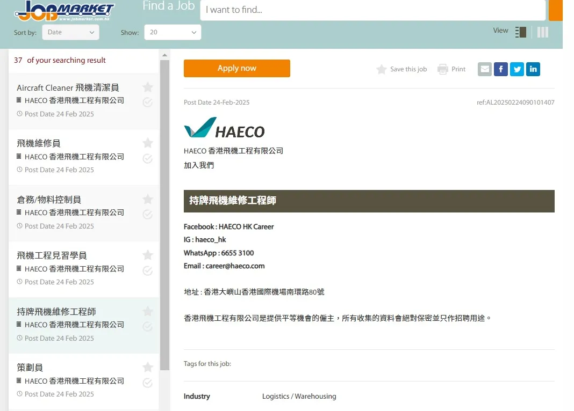Share job on Facebook
The width and height of the screenshot is (574, 411).
[501, 69]
